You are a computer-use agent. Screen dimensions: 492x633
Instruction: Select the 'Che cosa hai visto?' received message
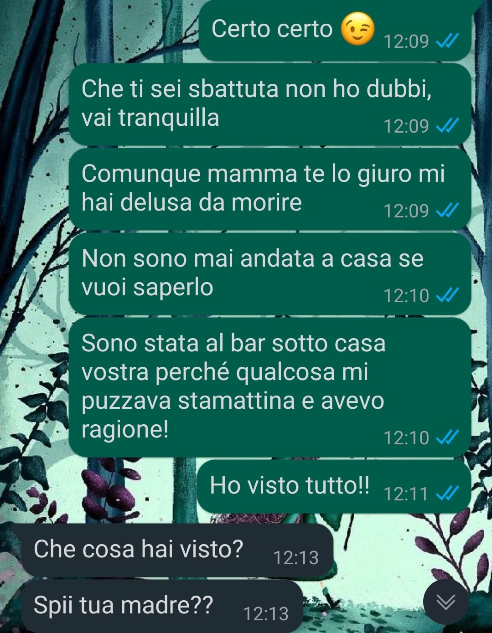point(171,550)
